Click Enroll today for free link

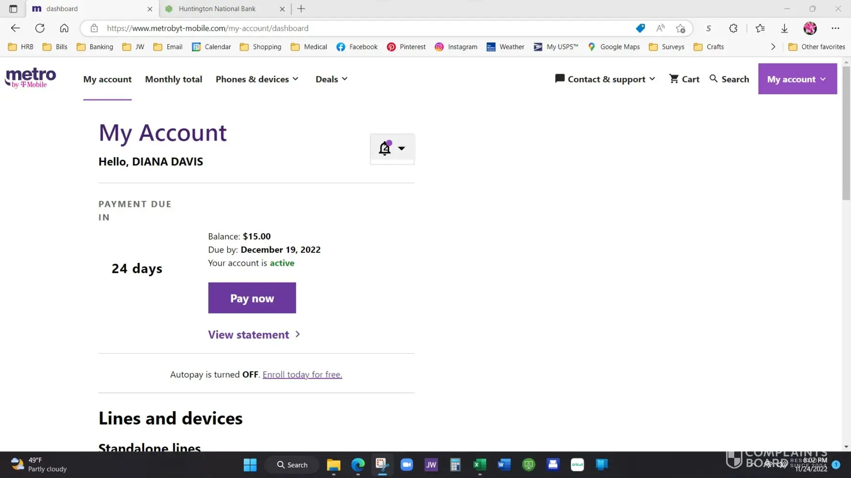point(302,374)
